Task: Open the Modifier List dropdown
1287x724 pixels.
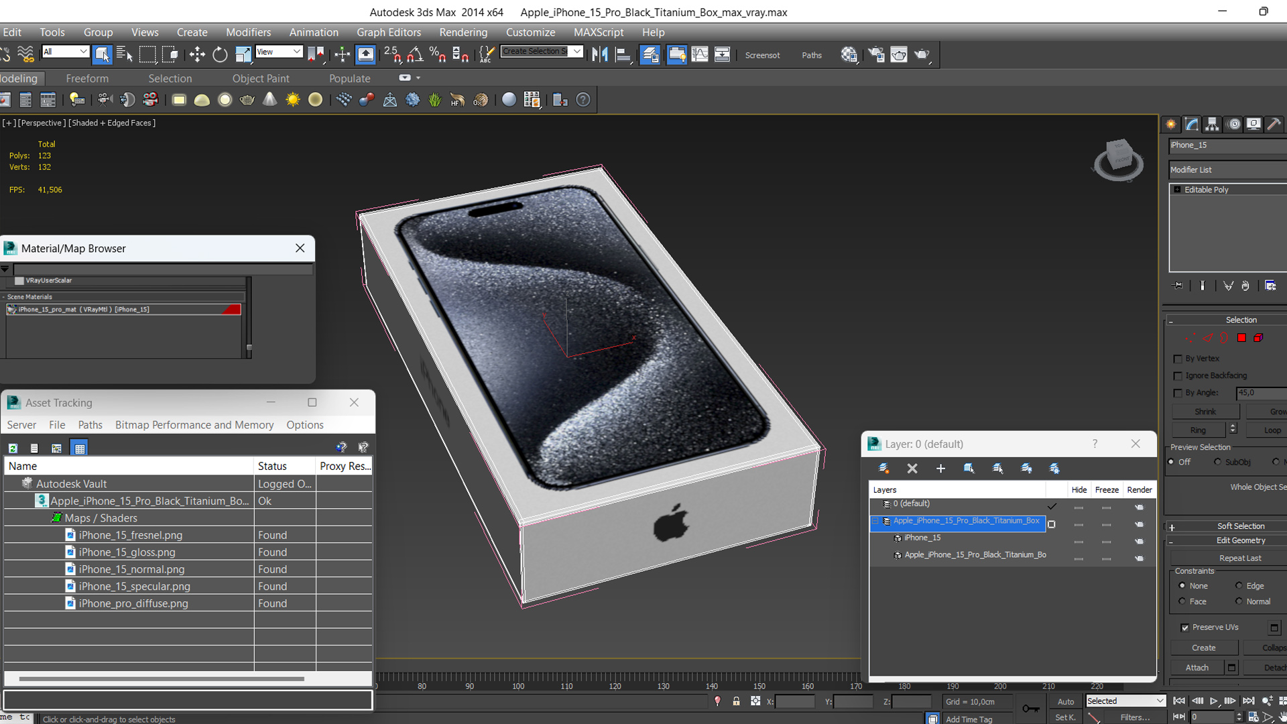Action: [1228, 170]
